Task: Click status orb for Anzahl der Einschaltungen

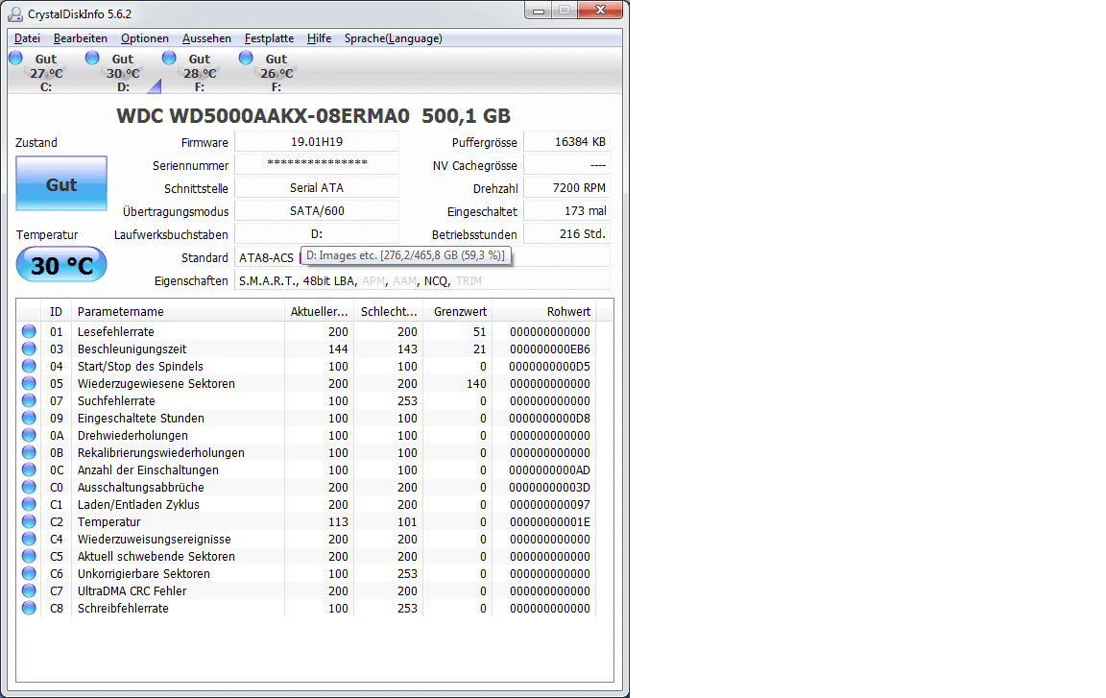Action: tap(29, 469)
